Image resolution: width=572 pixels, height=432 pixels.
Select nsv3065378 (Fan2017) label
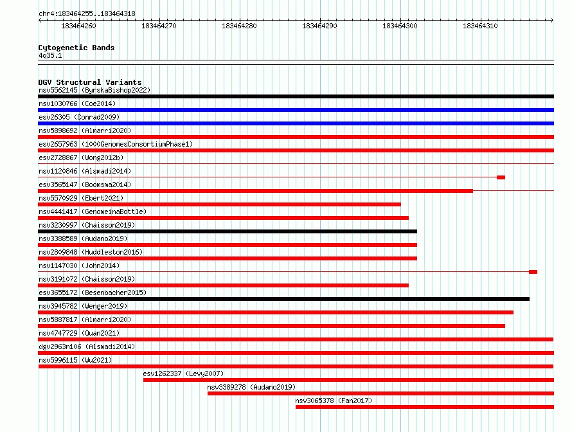pyautogui.click(x=334, y=401)
